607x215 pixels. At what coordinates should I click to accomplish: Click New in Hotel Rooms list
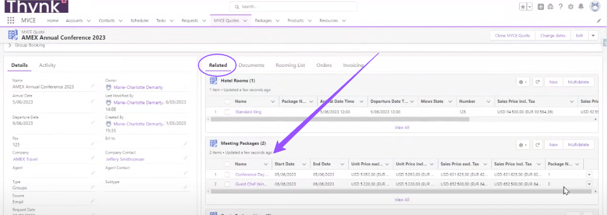coord(553,82)
